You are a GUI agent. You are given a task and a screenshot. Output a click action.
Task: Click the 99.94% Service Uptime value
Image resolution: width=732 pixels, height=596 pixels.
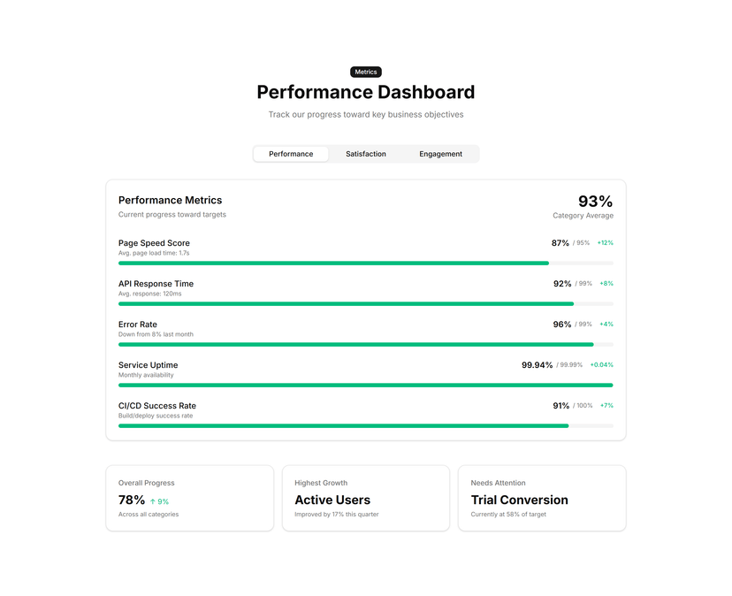click(537, 365)
